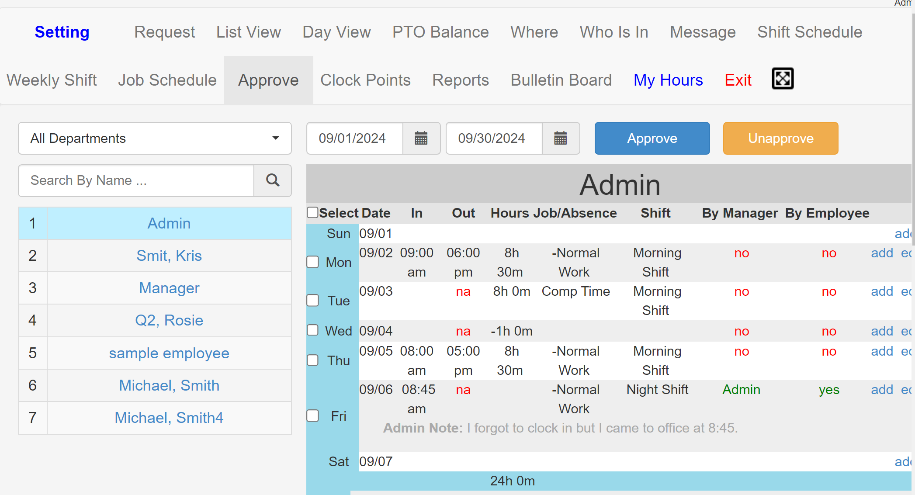This screenshot has width=915, height=495.
Task: Select employee Smit, Kris
Action: 169,256
